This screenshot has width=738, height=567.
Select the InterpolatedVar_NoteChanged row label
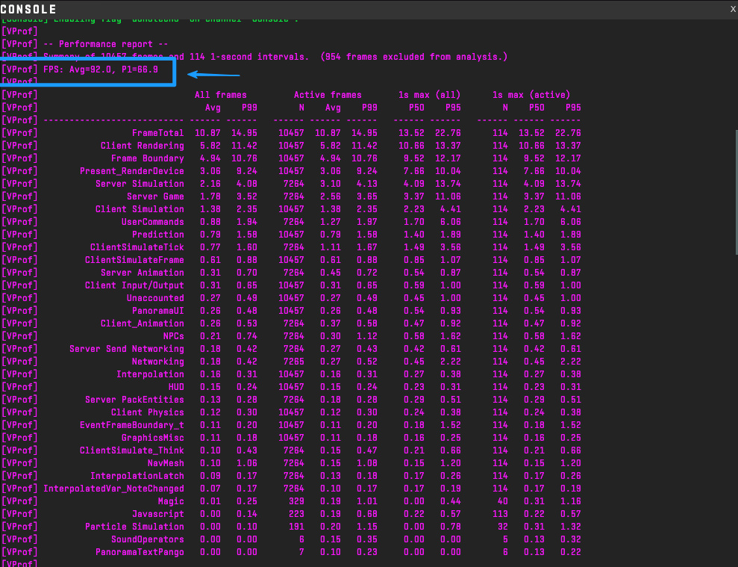(x=114, y=490)
